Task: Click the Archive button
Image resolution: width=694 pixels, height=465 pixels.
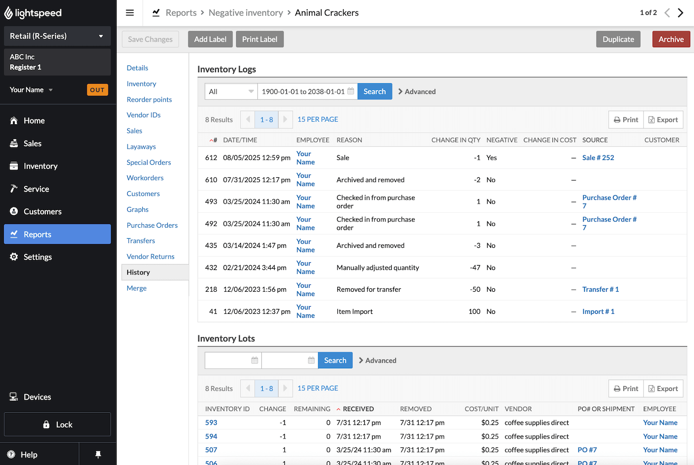Action: pyautogui.click(x=671, y=39)
